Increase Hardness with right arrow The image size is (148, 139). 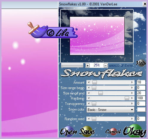(x=132, y=98)
